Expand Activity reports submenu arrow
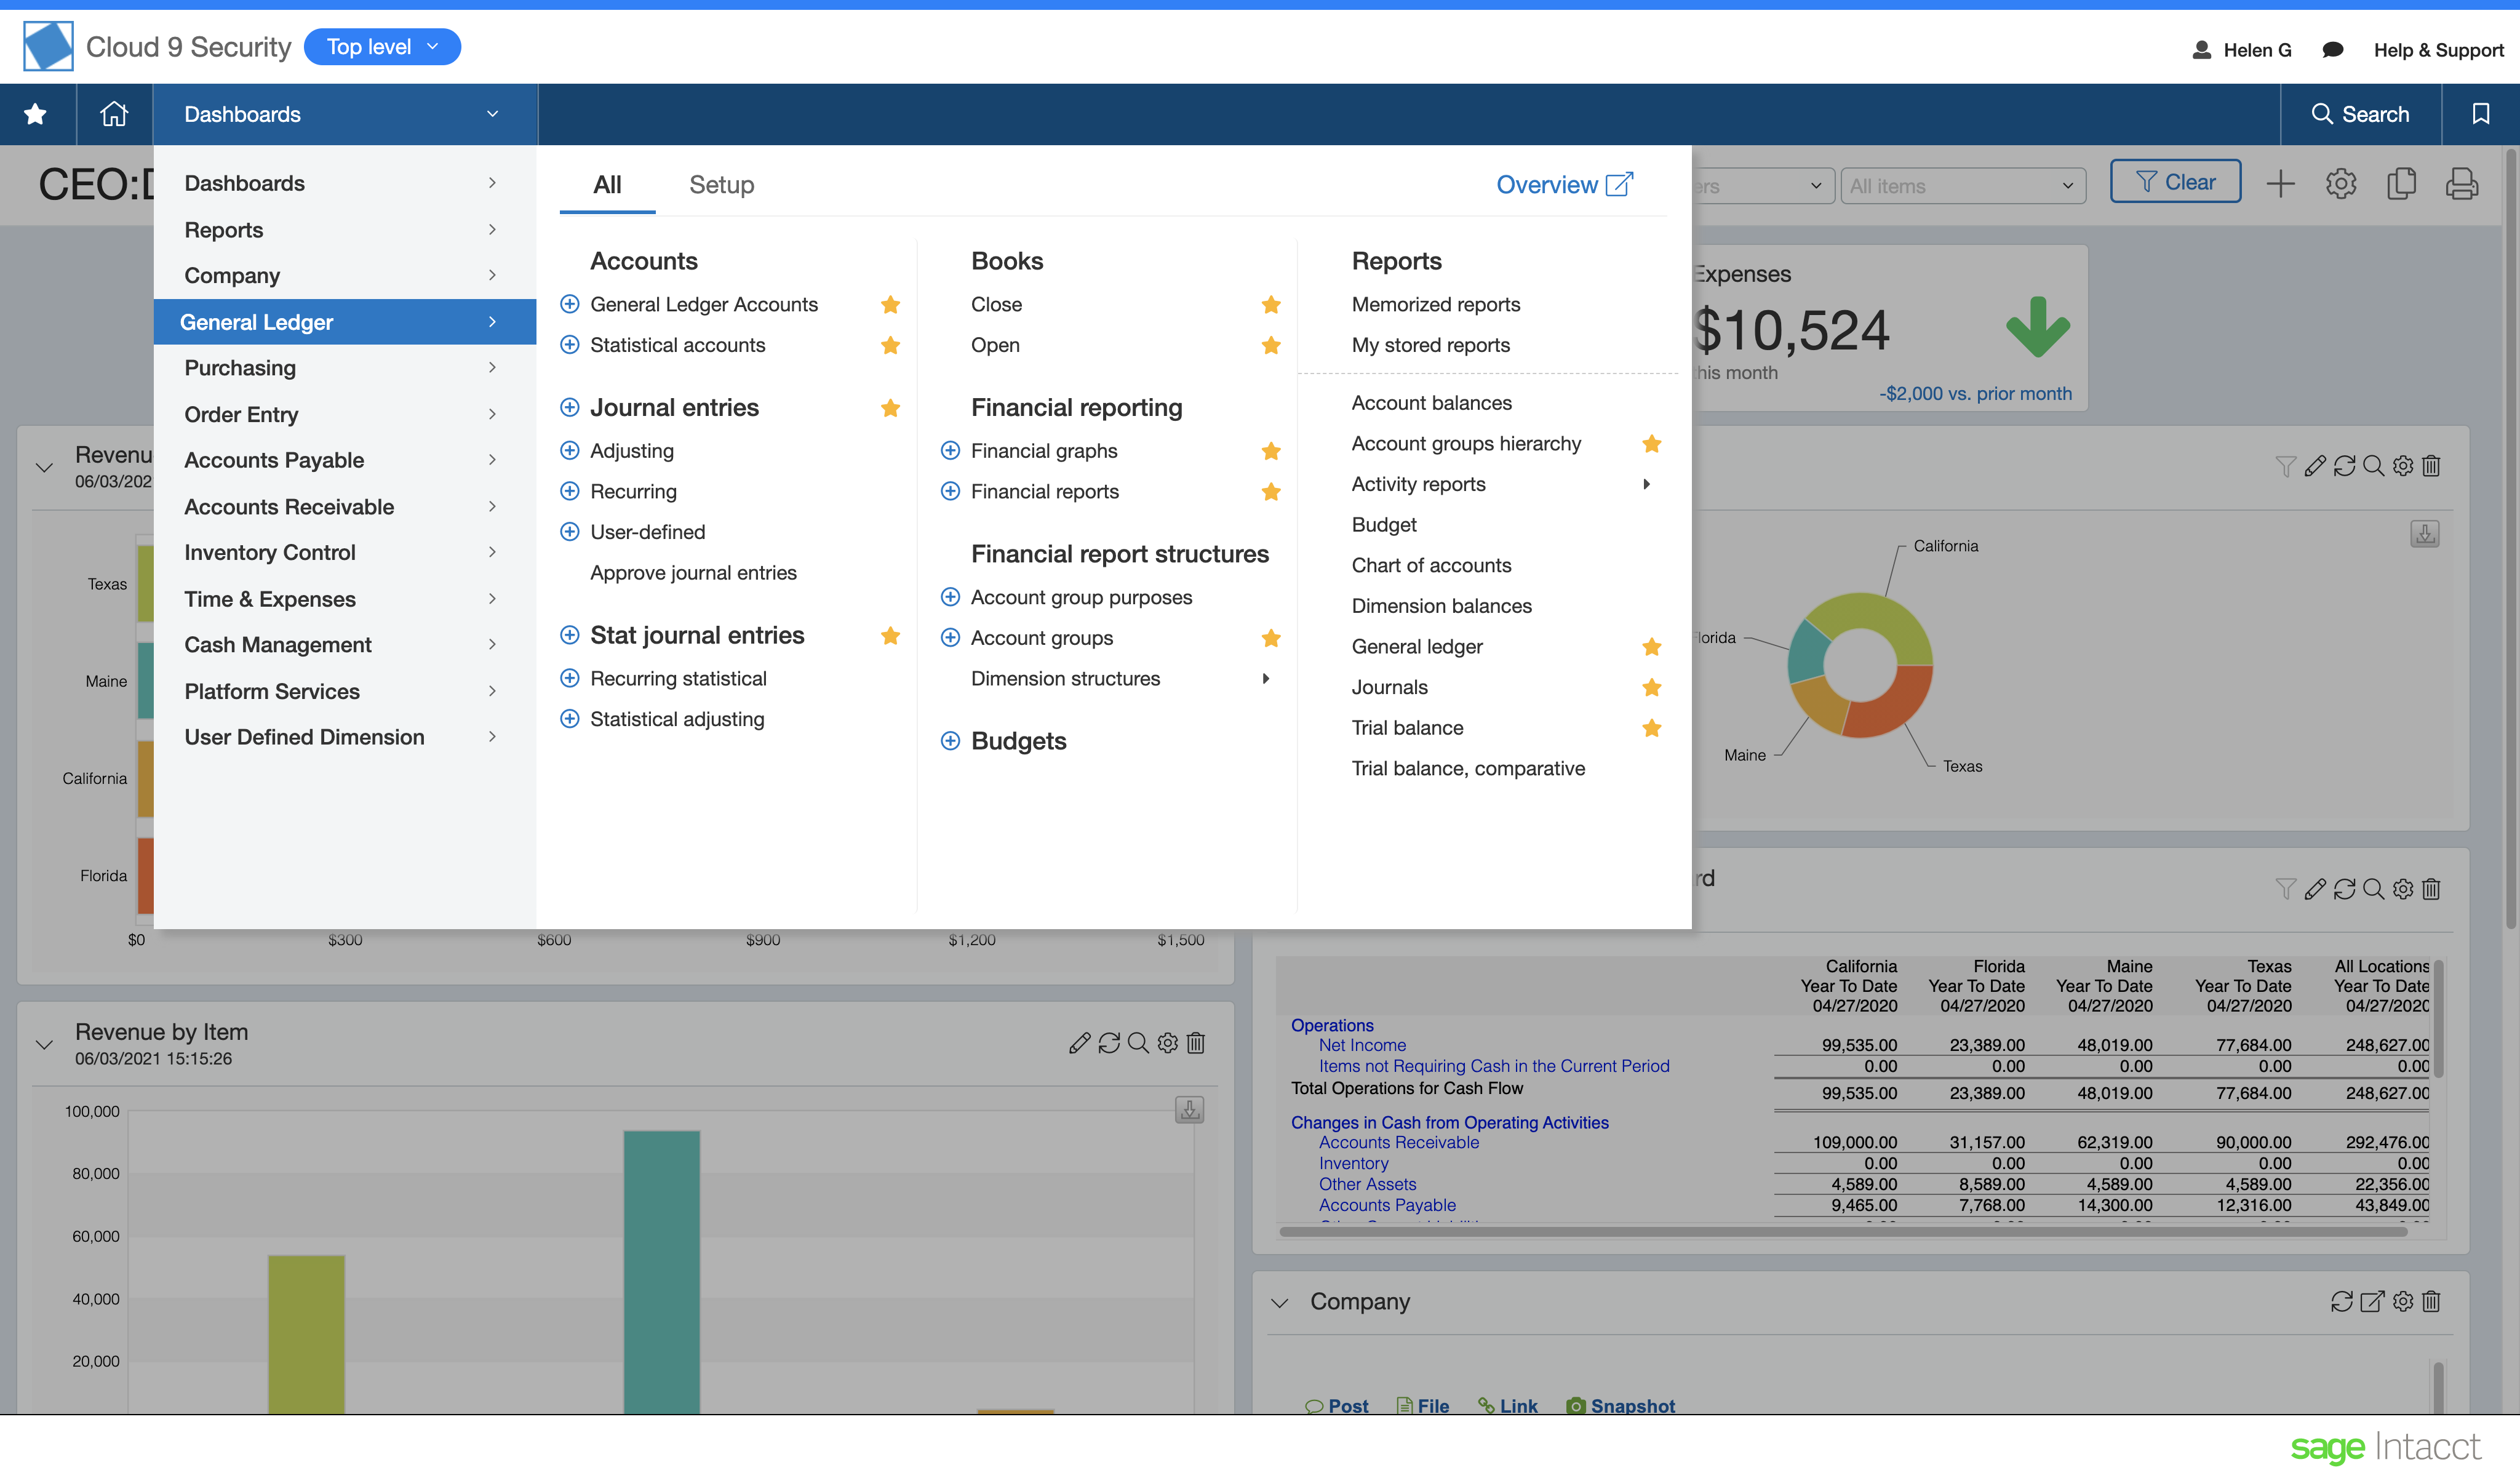Screen dimensions: 2520x1478 coord(1646,484)
